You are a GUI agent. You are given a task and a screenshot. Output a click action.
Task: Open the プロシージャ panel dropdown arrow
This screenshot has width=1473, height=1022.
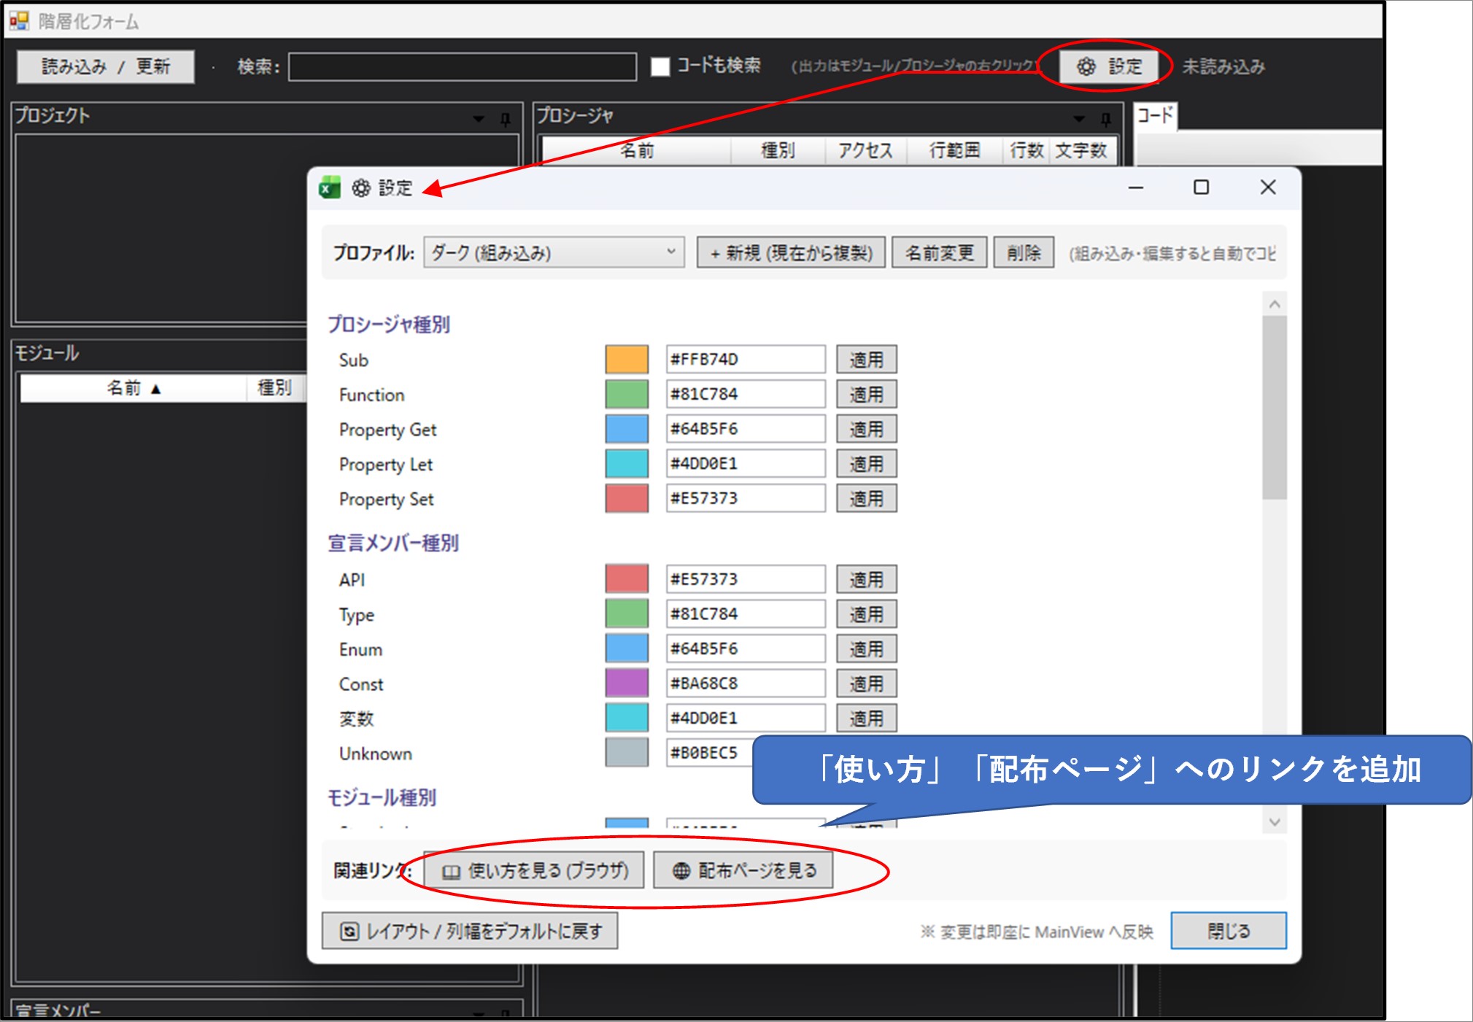tap(1079, 118)
